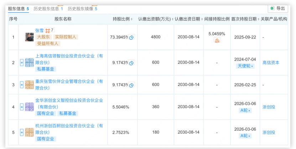Click the 浙创百舸 company logo
This screenshot has width=296, height=149.
[29, 132]
